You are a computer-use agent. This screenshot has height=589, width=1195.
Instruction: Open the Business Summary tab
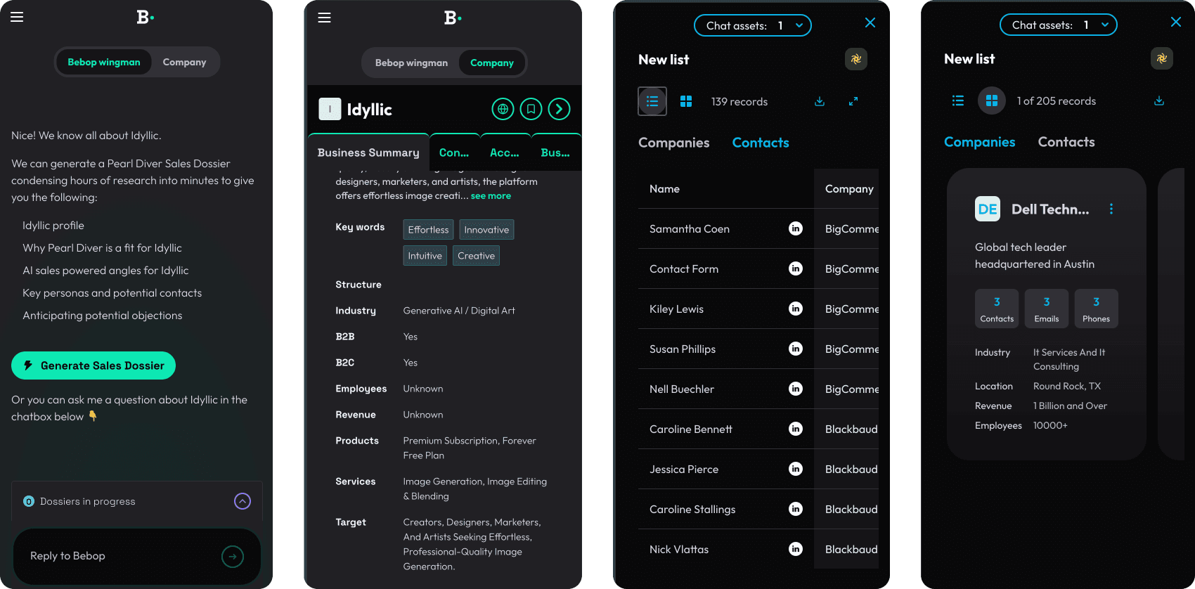(368, 153)
